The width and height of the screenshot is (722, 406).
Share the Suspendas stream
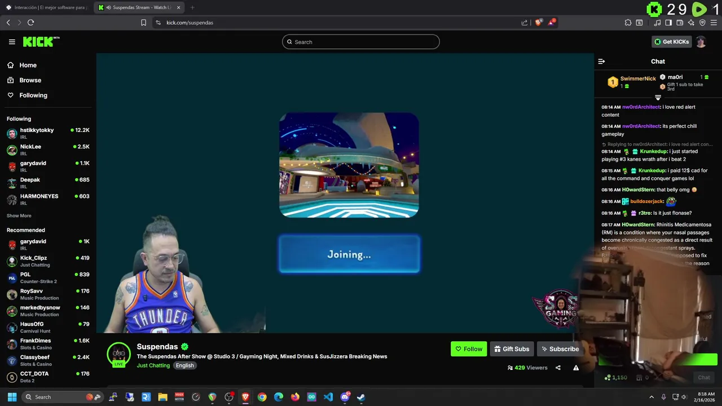pos(558,368)
